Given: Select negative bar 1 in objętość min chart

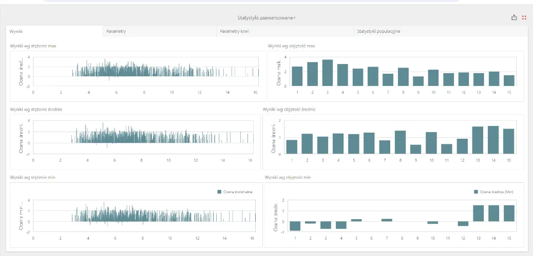Looking at the screenshot, I should point(295,226).
